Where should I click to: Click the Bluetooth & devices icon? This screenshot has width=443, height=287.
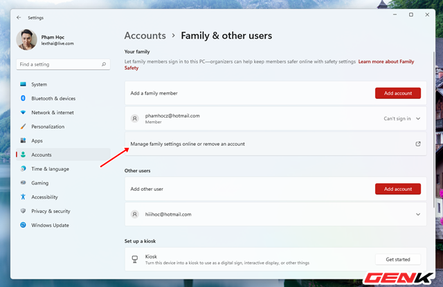[x=23, y=98]
